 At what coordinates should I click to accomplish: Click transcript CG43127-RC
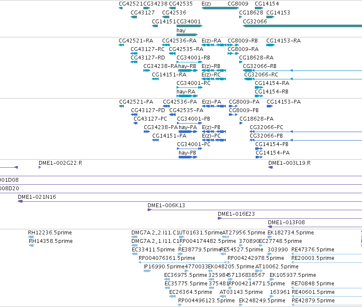pos(147,49)
